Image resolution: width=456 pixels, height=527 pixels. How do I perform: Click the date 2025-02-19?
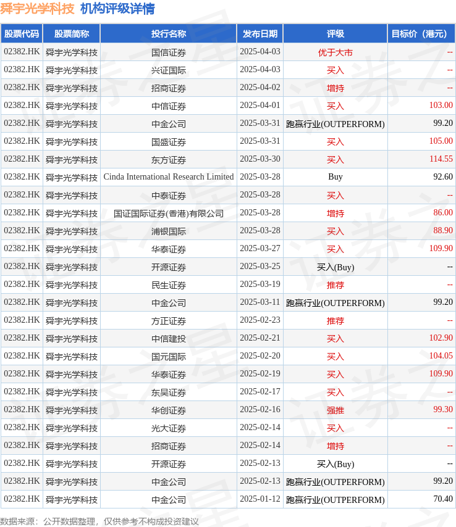[x=260, y=373]
